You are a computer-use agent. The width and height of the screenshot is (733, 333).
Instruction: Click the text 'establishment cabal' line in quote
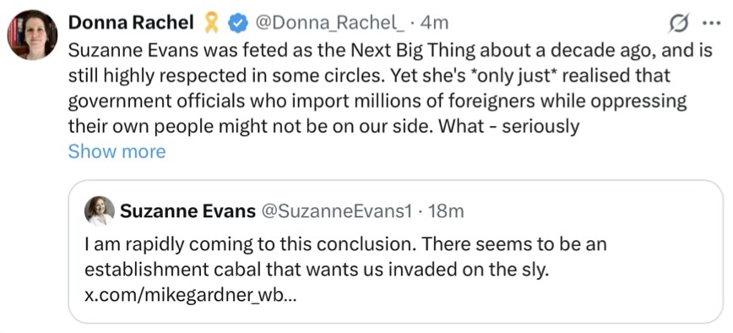point(316,270)
